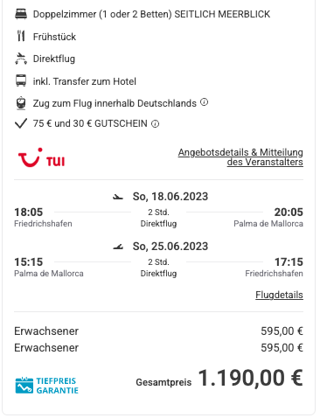Click the Doppelzimmer SEITLICH MEERBLICK text

click(151, 14)
